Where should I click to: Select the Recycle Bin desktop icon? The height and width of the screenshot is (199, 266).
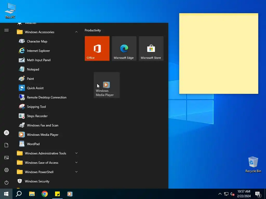click(x=253, y=164)
